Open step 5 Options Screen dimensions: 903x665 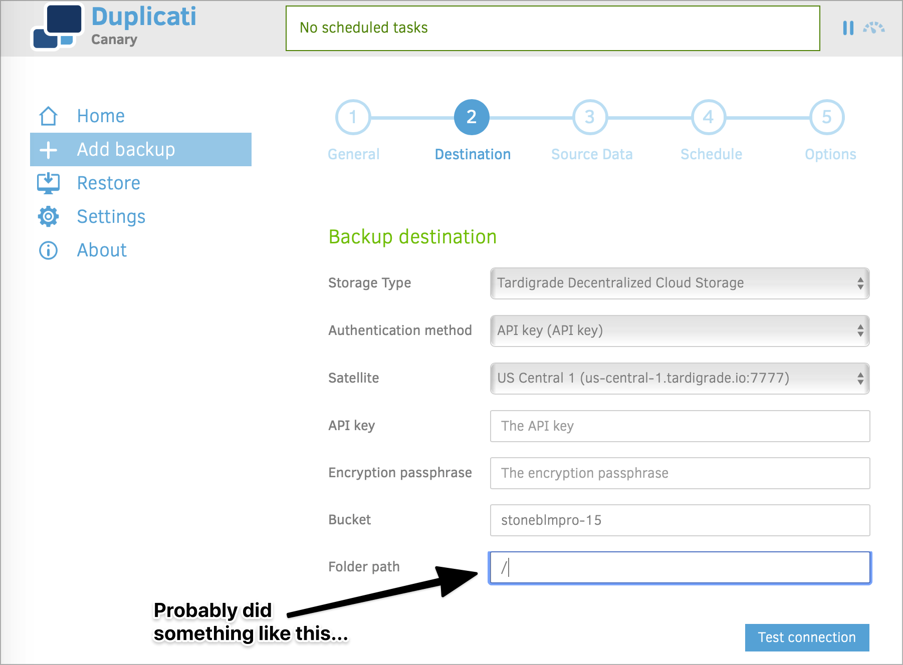(x=827, y=117)
